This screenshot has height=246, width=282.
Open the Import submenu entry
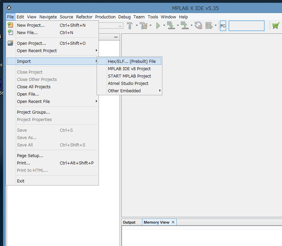coord(52,61)
